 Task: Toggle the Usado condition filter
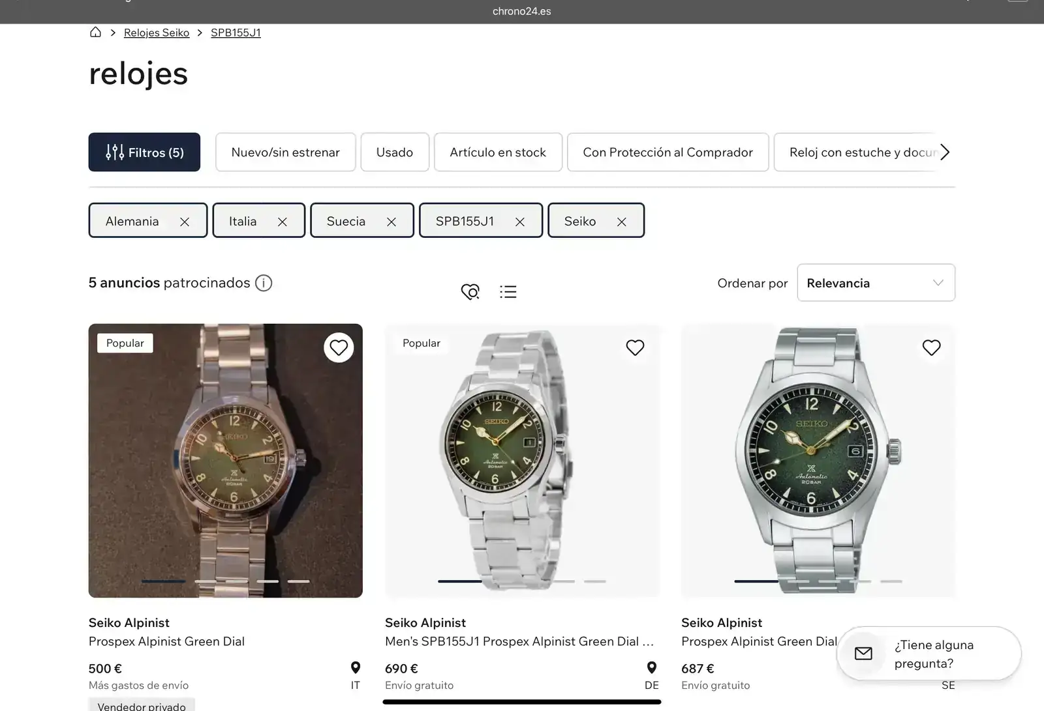(x=394, y=152)
